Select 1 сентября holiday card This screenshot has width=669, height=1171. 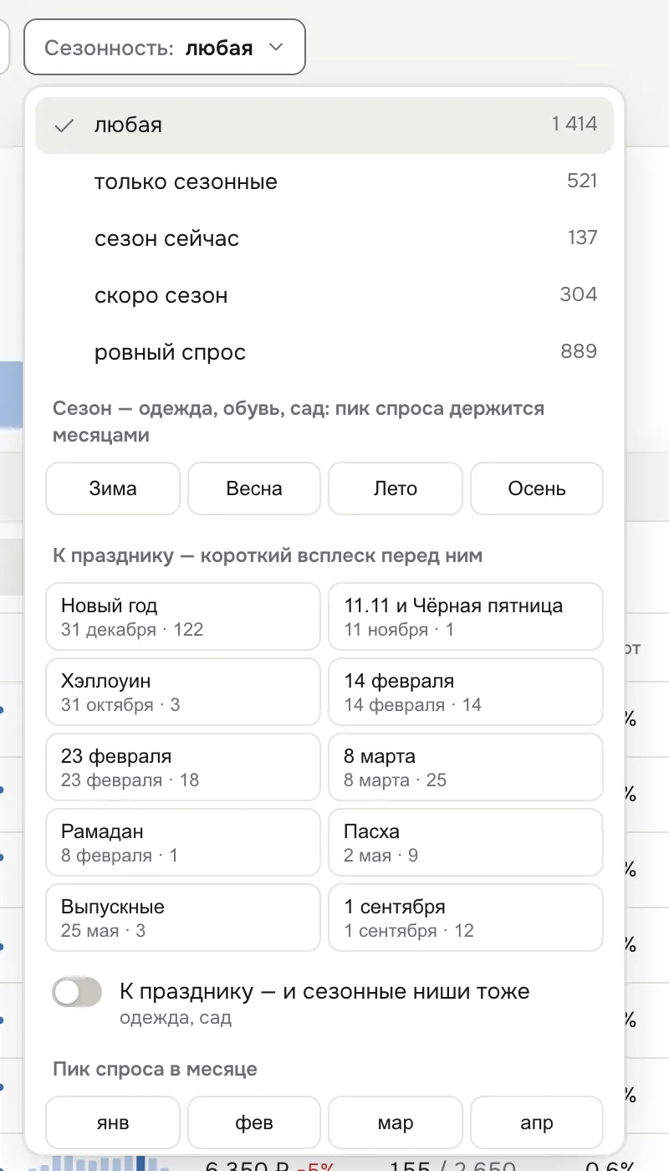click(466, 918)
